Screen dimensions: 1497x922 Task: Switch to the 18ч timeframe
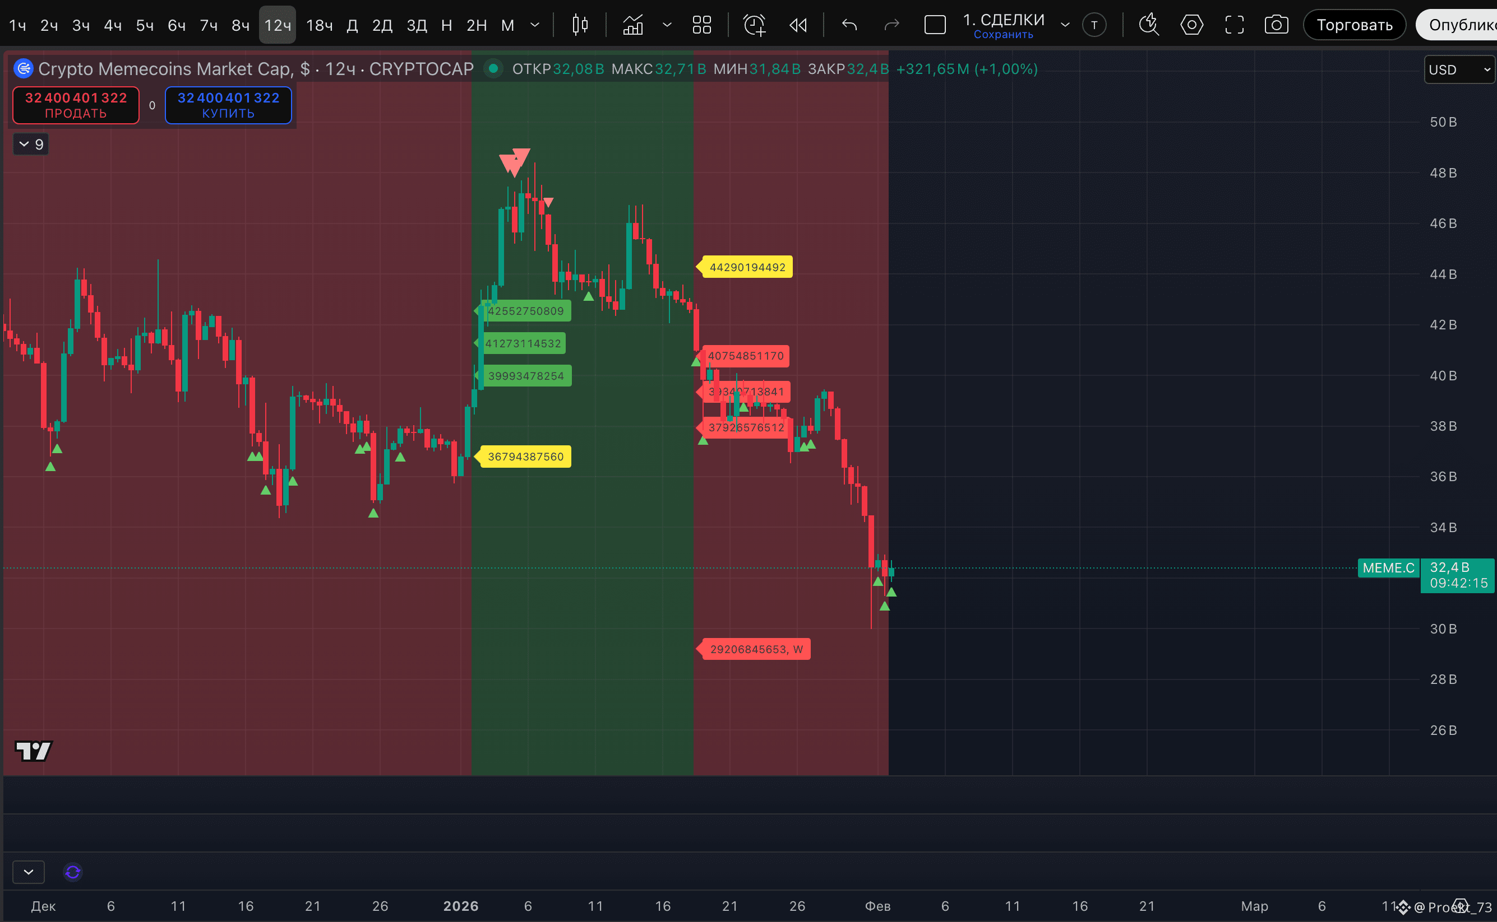319,25
